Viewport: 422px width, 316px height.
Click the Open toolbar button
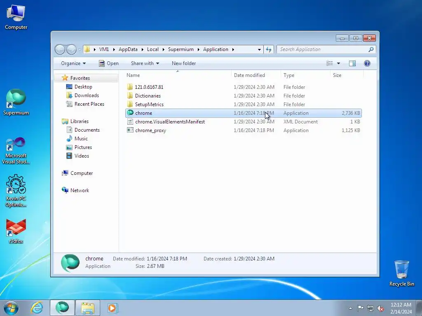pos(109,63)
